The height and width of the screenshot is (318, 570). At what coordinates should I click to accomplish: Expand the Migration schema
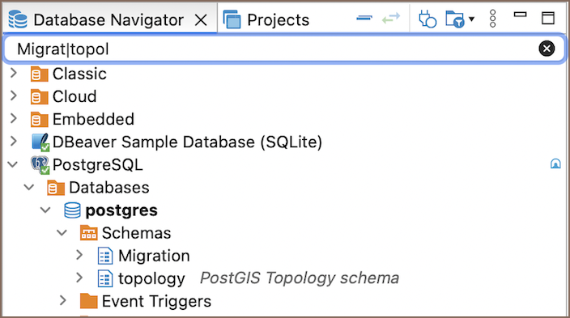79,255
